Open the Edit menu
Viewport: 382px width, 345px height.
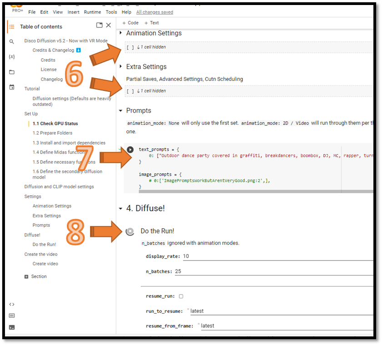[x=44, y=12]
